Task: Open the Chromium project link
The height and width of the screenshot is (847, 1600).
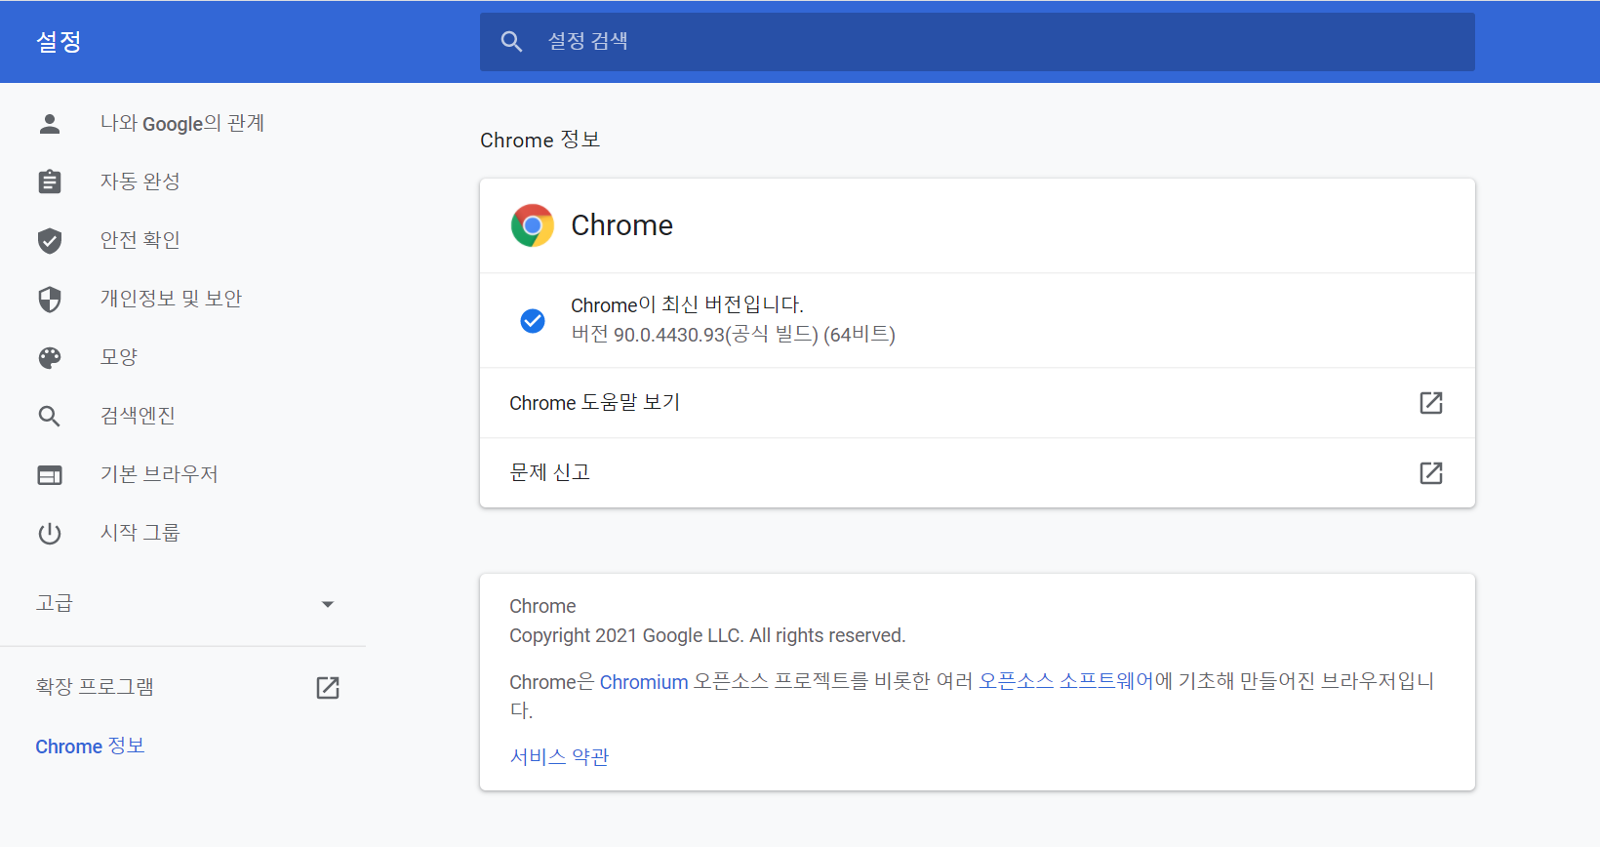Action: 644,682
